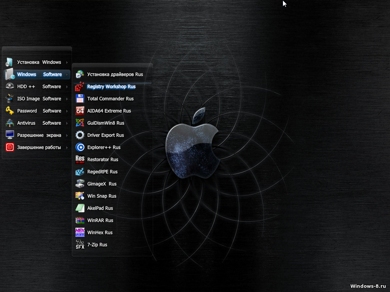Click the Win Snap icon

[x=80, y=196]
